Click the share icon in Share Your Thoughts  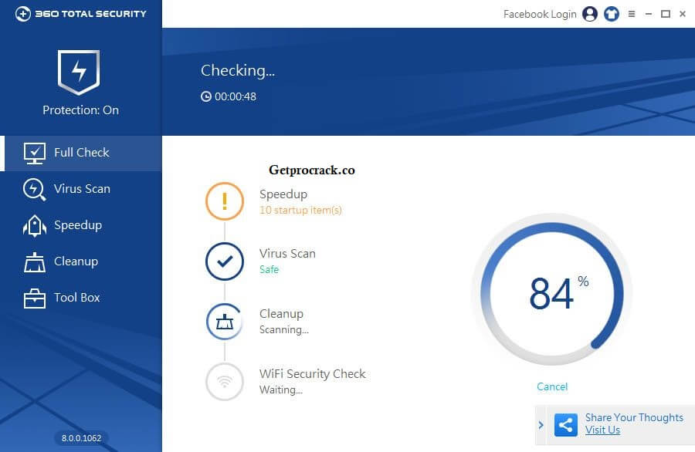pos(566,425)
